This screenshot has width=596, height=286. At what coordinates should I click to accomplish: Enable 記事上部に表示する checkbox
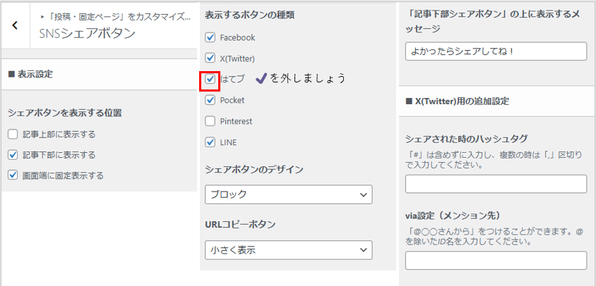pyautogui.click(x=13, y=134)
